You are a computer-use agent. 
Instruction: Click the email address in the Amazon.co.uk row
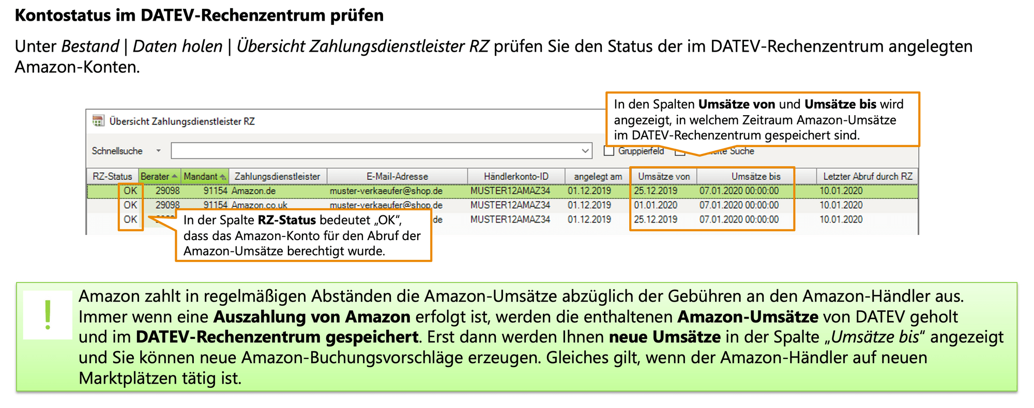[x=386, y=205]
